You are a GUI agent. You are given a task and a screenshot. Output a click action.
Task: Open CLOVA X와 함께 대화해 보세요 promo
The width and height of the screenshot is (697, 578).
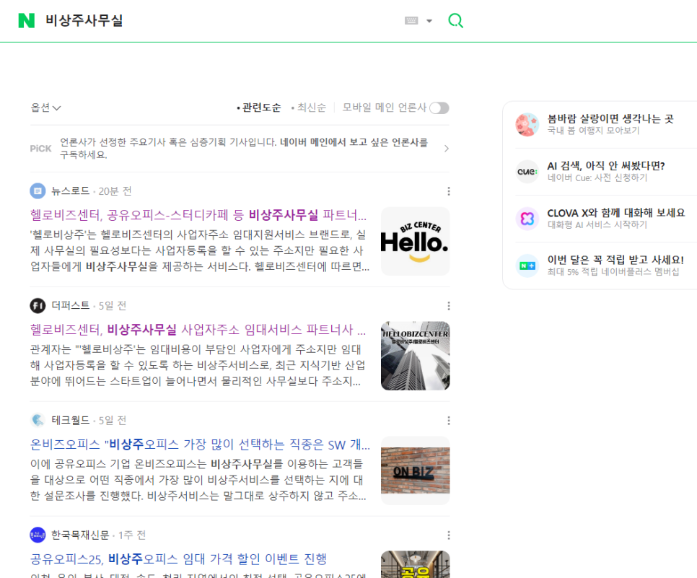[x=616, y=213]
